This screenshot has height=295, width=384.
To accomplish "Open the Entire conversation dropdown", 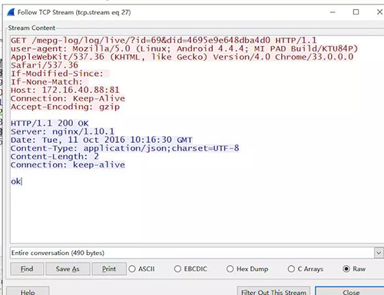I will point(197,253).
